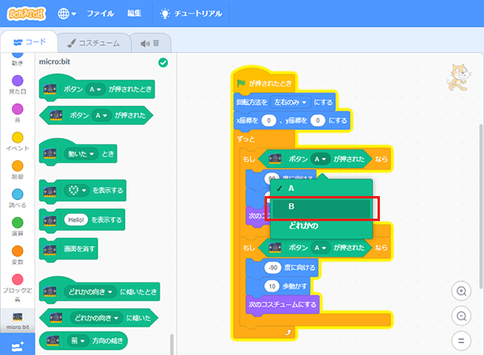Viewport: 484px width, 355px height.
Task: Choose option B in the dropdown list
Action: 321,207
